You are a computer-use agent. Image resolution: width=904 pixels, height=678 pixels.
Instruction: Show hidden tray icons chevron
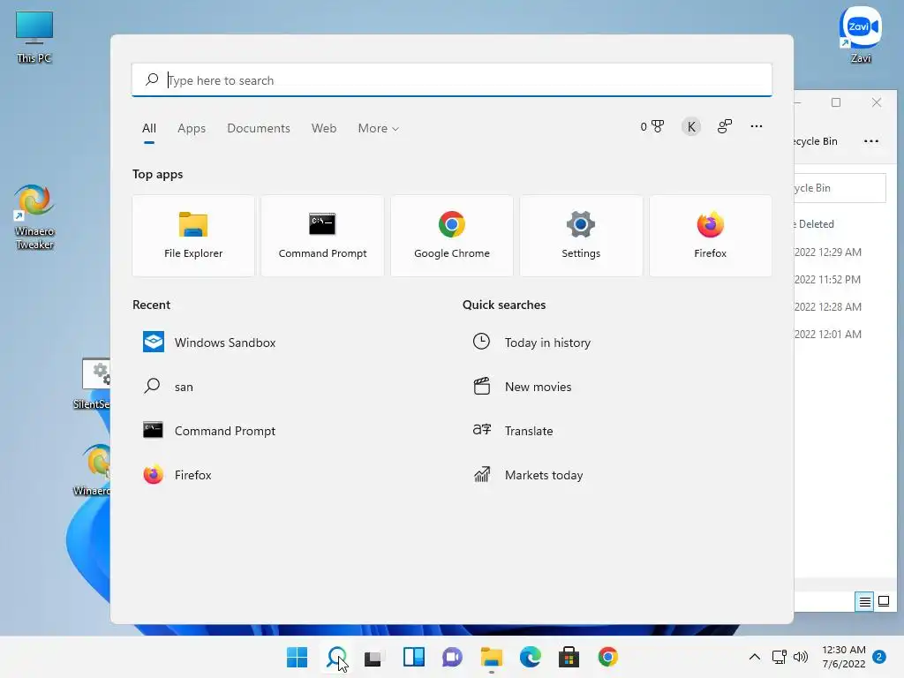(x=754, y=657)
